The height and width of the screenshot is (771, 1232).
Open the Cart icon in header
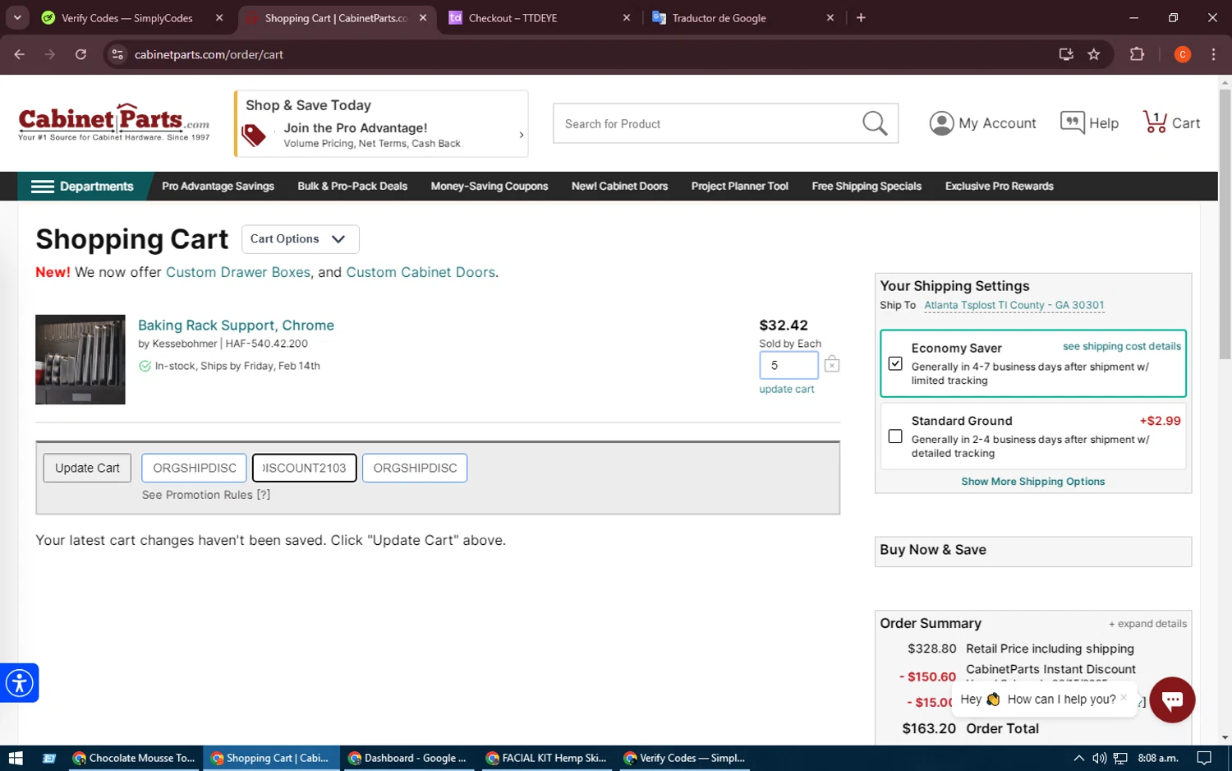click(1155, 122)
